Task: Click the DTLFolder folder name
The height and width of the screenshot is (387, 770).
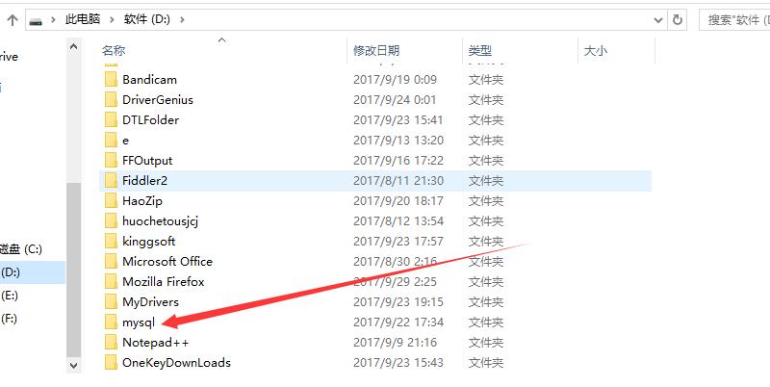Action: point(151,119)
